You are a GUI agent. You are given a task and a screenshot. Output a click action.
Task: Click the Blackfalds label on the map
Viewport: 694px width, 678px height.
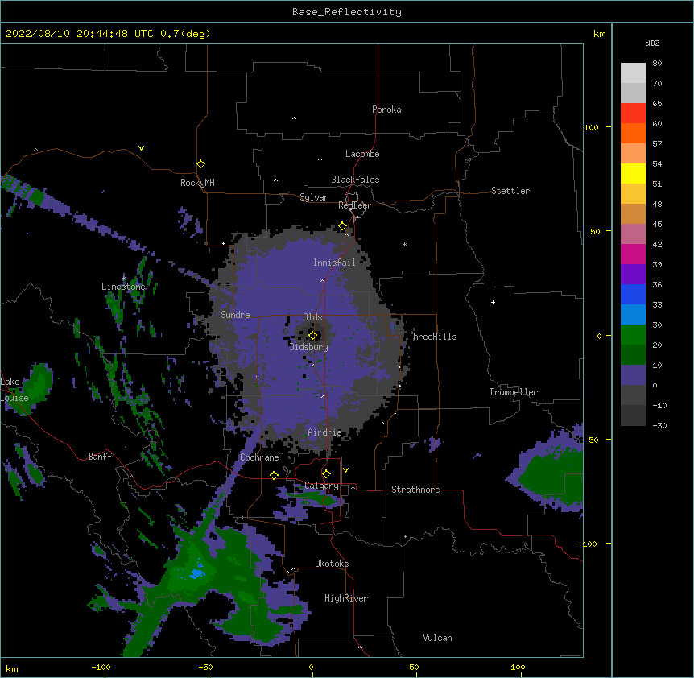coord(355,180)
